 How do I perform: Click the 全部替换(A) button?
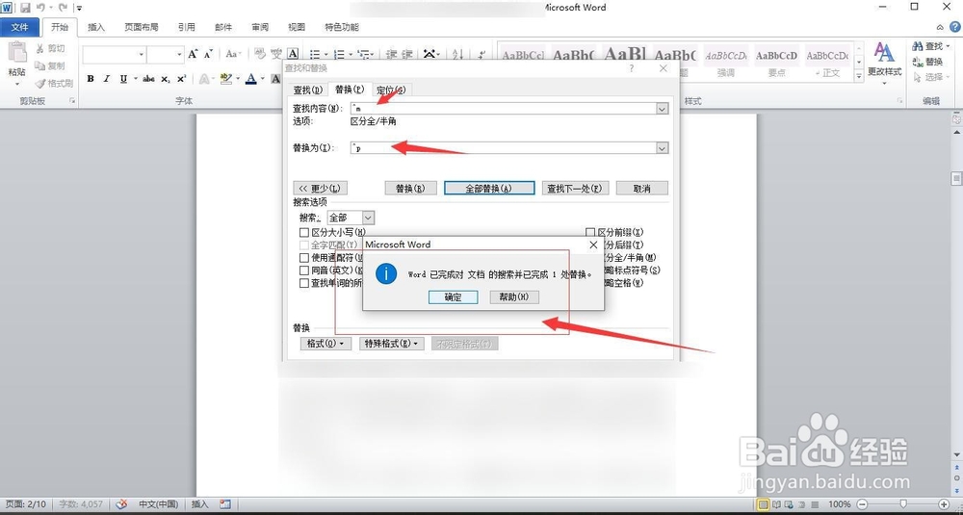pyautogui.click(x=489, y=189)
